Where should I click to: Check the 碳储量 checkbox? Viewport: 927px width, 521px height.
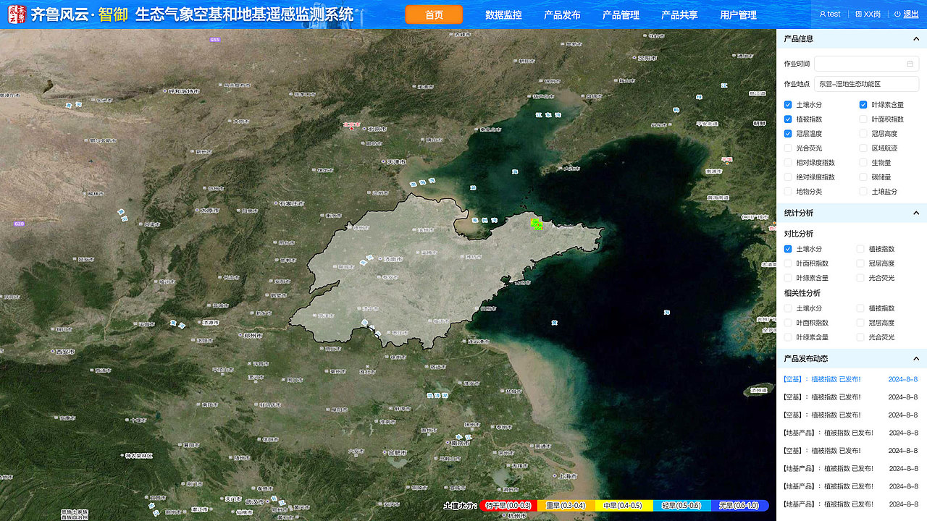(x=863, y=177)
